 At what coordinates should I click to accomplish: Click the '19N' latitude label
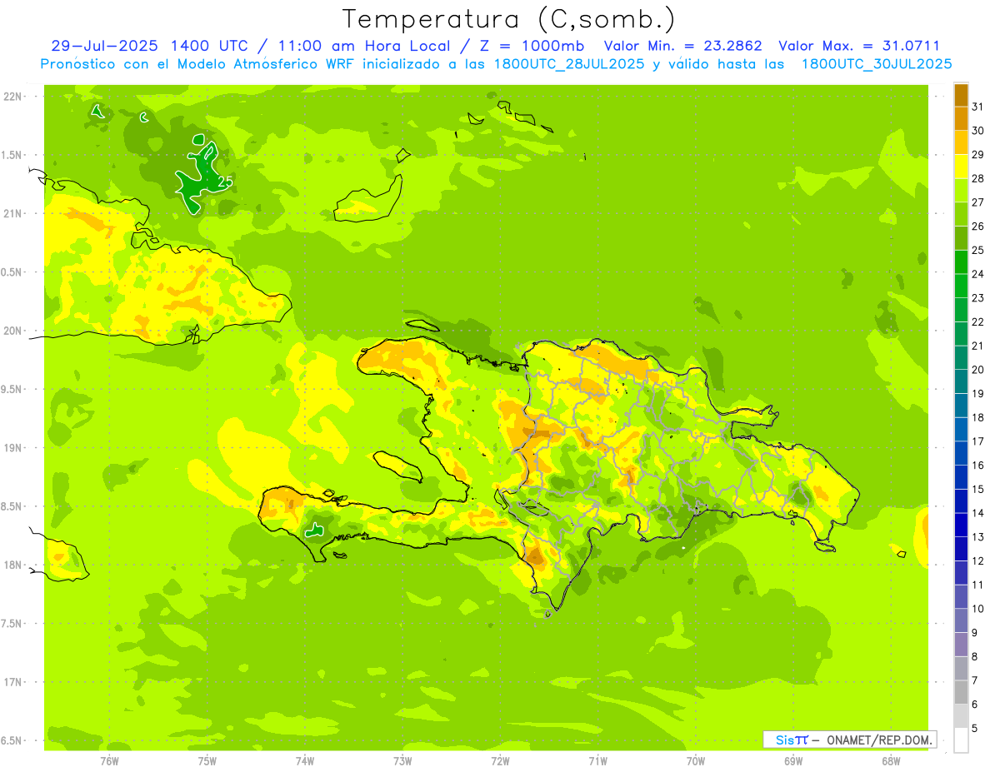pos(12,448)
